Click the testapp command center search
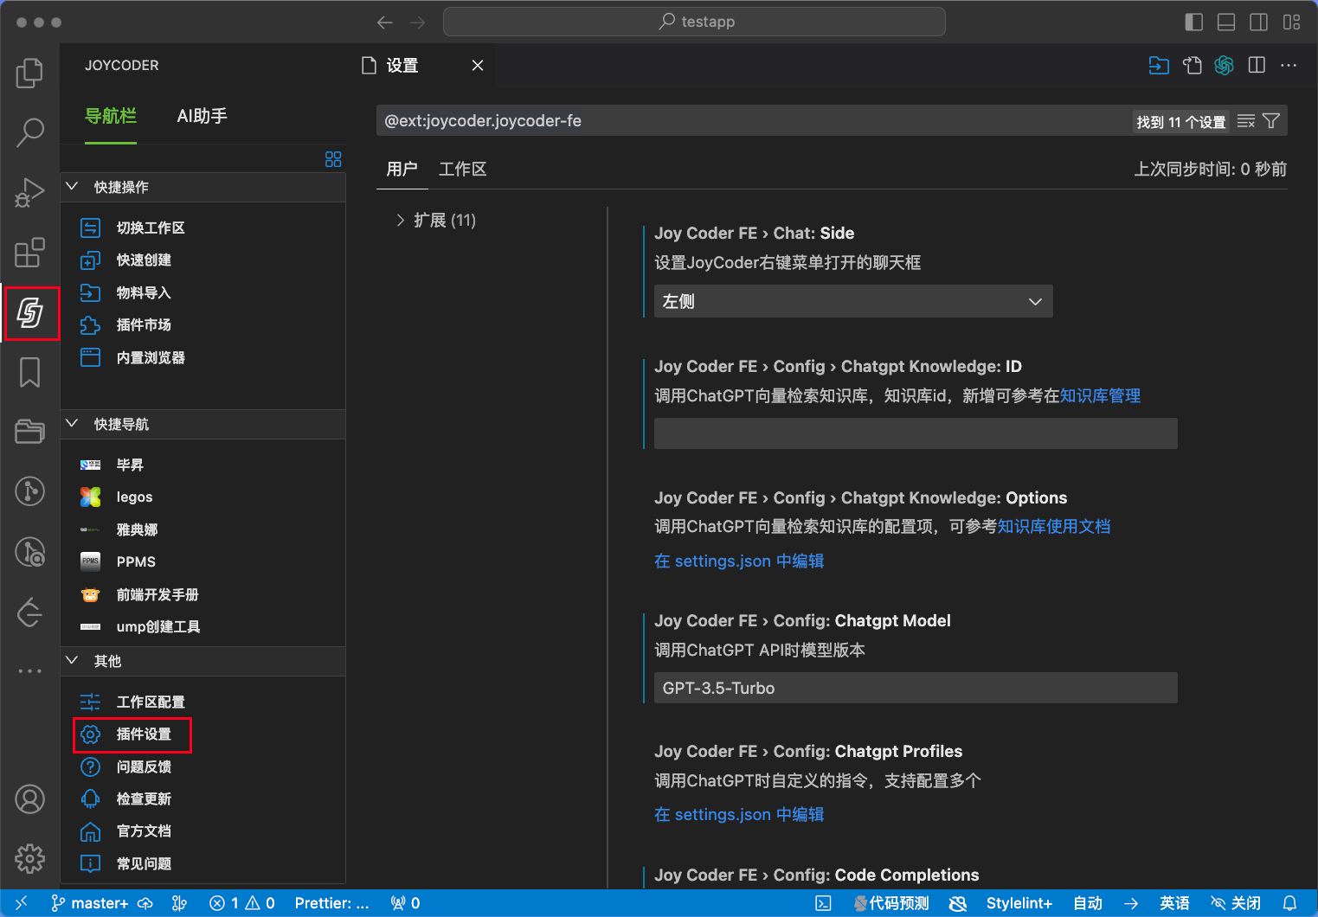This screenshot has width=1318, height=917. pos(694,22)
